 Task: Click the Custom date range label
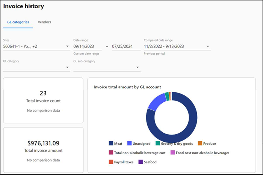[86, 53]
